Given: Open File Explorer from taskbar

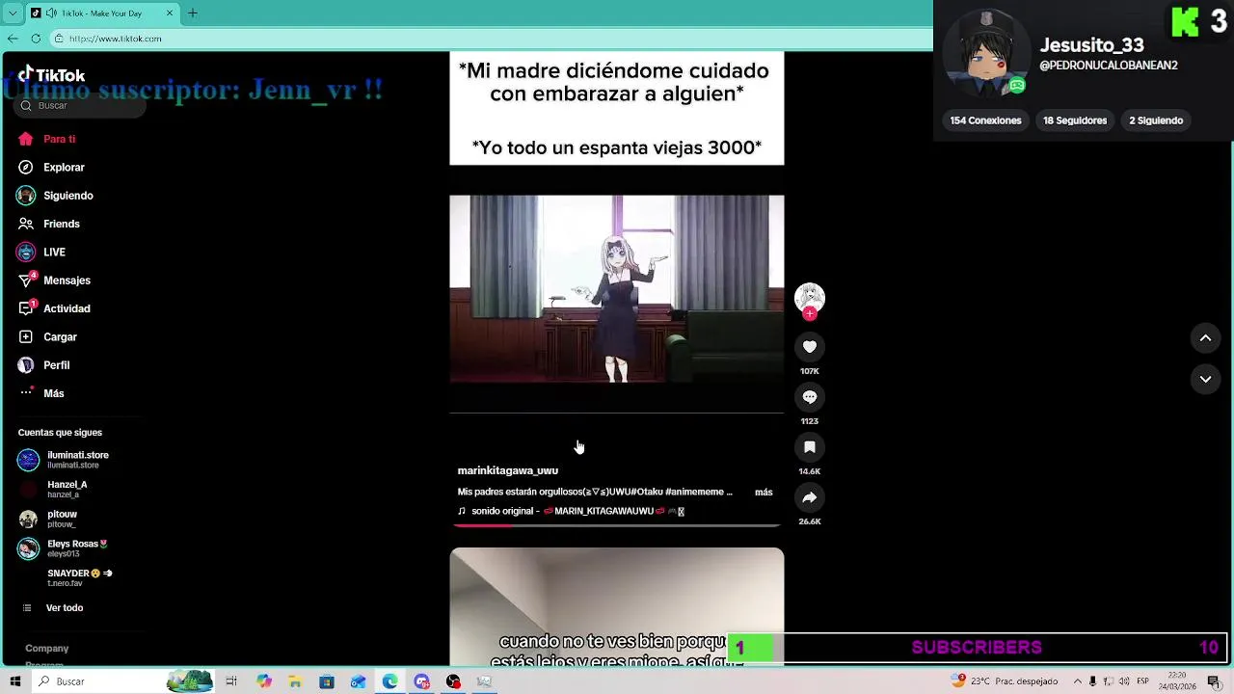Looking at the screenshot, I should 295,681.
